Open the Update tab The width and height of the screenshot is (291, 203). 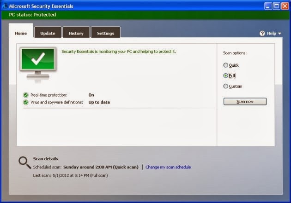pos(48,32)
